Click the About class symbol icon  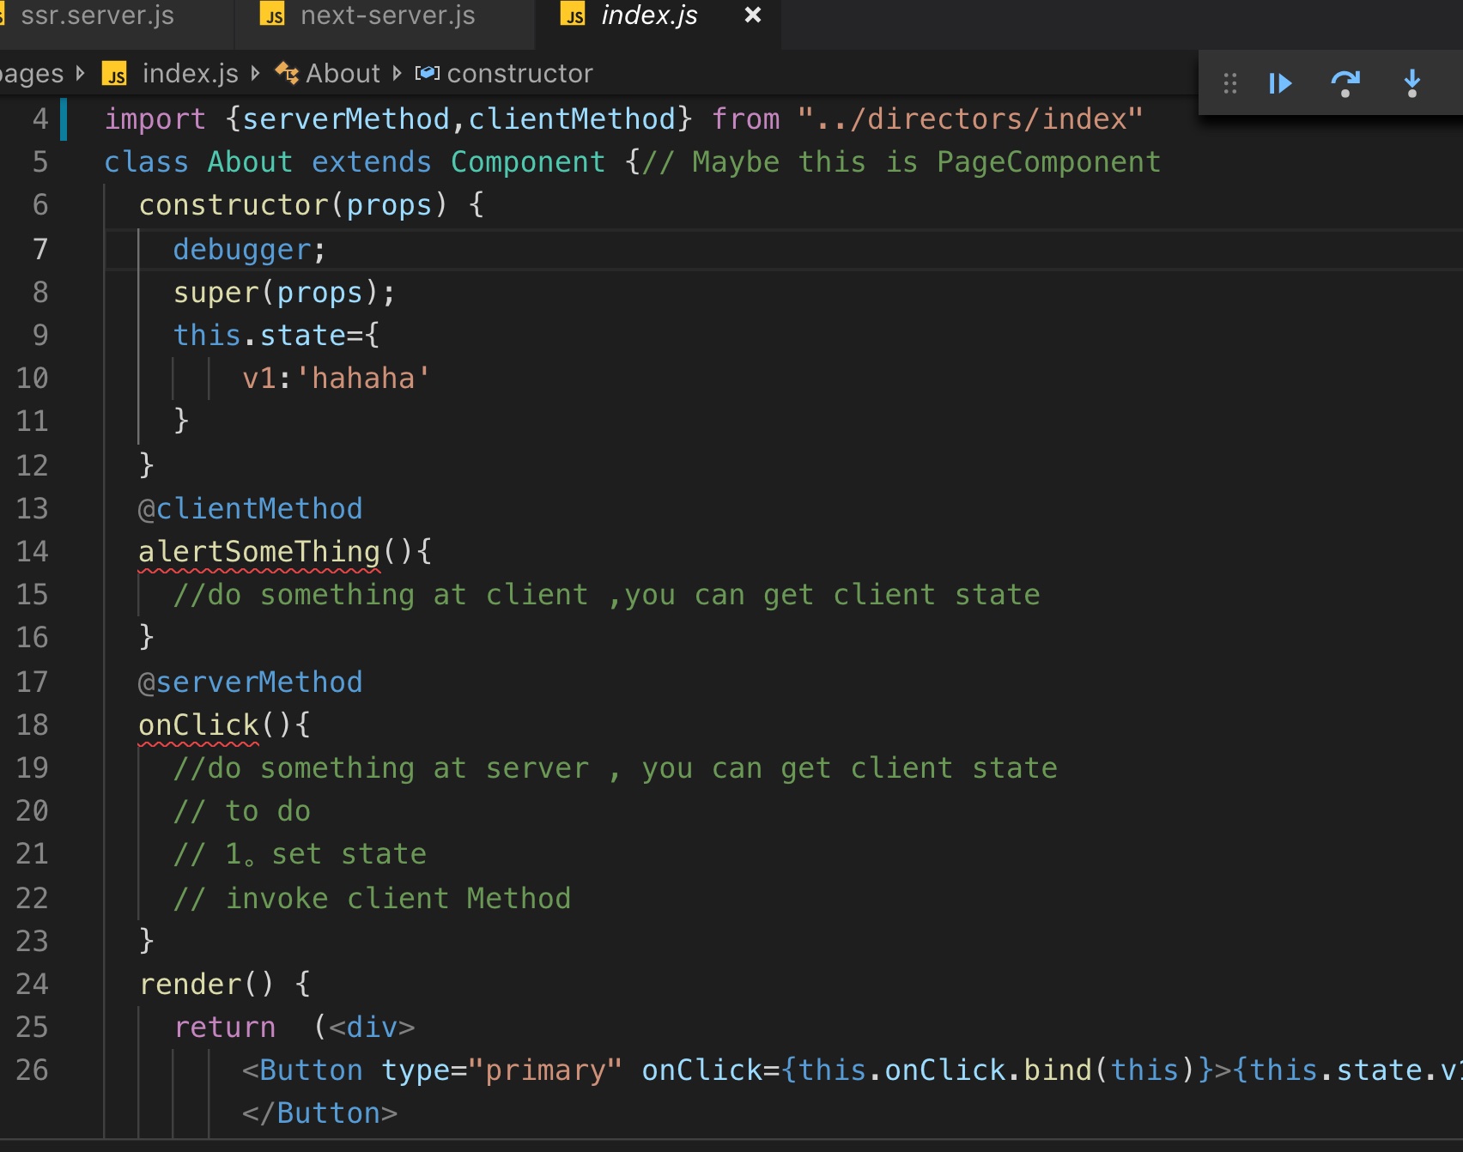287,74
